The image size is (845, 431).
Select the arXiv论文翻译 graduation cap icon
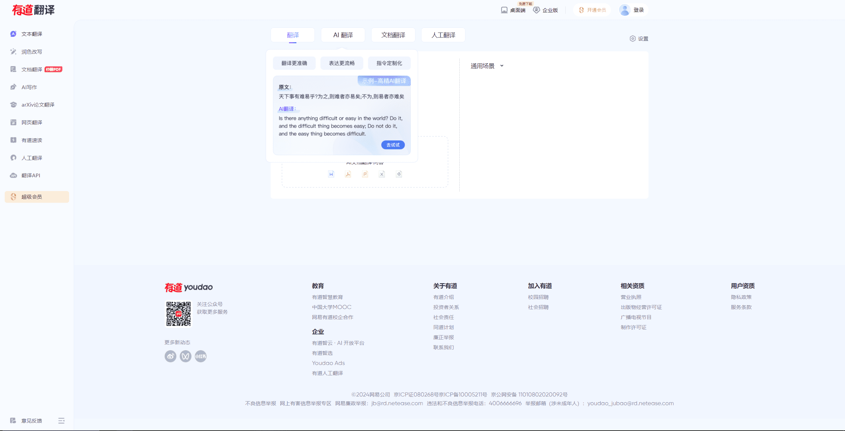13,105
